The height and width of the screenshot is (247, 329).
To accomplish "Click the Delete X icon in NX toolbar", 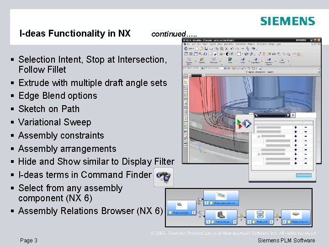I will [227, 49].
